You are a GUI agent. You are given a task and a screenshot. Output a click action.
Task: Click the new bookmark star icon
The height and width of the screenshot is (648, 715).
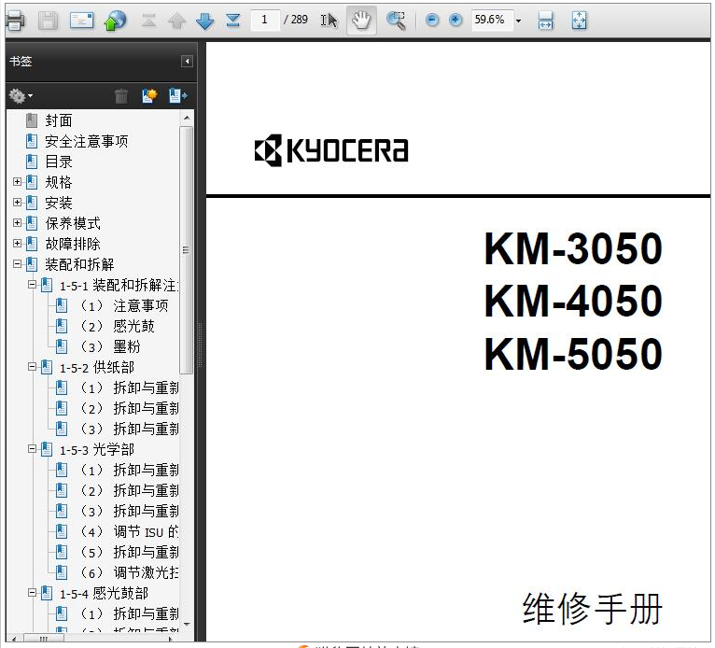(x=149, y=96)
